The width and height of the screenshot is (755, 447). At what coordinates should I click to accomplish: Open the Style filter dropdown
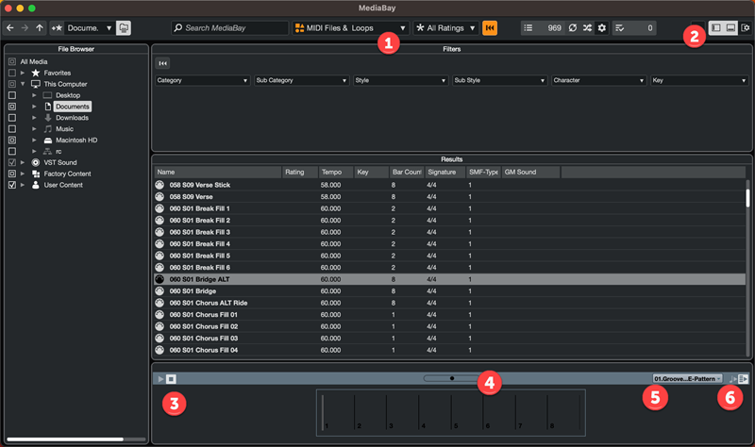[400, 80]
